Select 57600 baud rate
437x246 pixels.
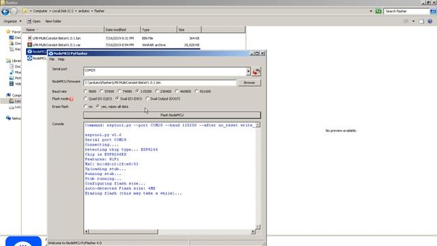pos(102,91)
